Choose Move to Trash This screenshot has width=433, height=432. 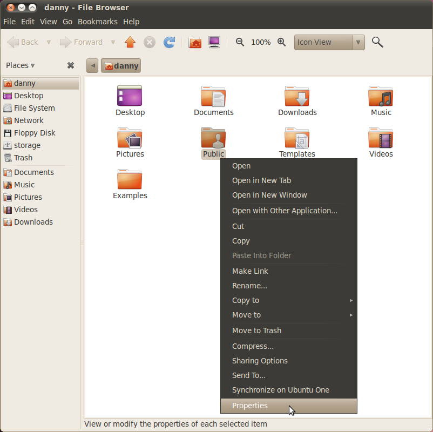pos(289,330)
